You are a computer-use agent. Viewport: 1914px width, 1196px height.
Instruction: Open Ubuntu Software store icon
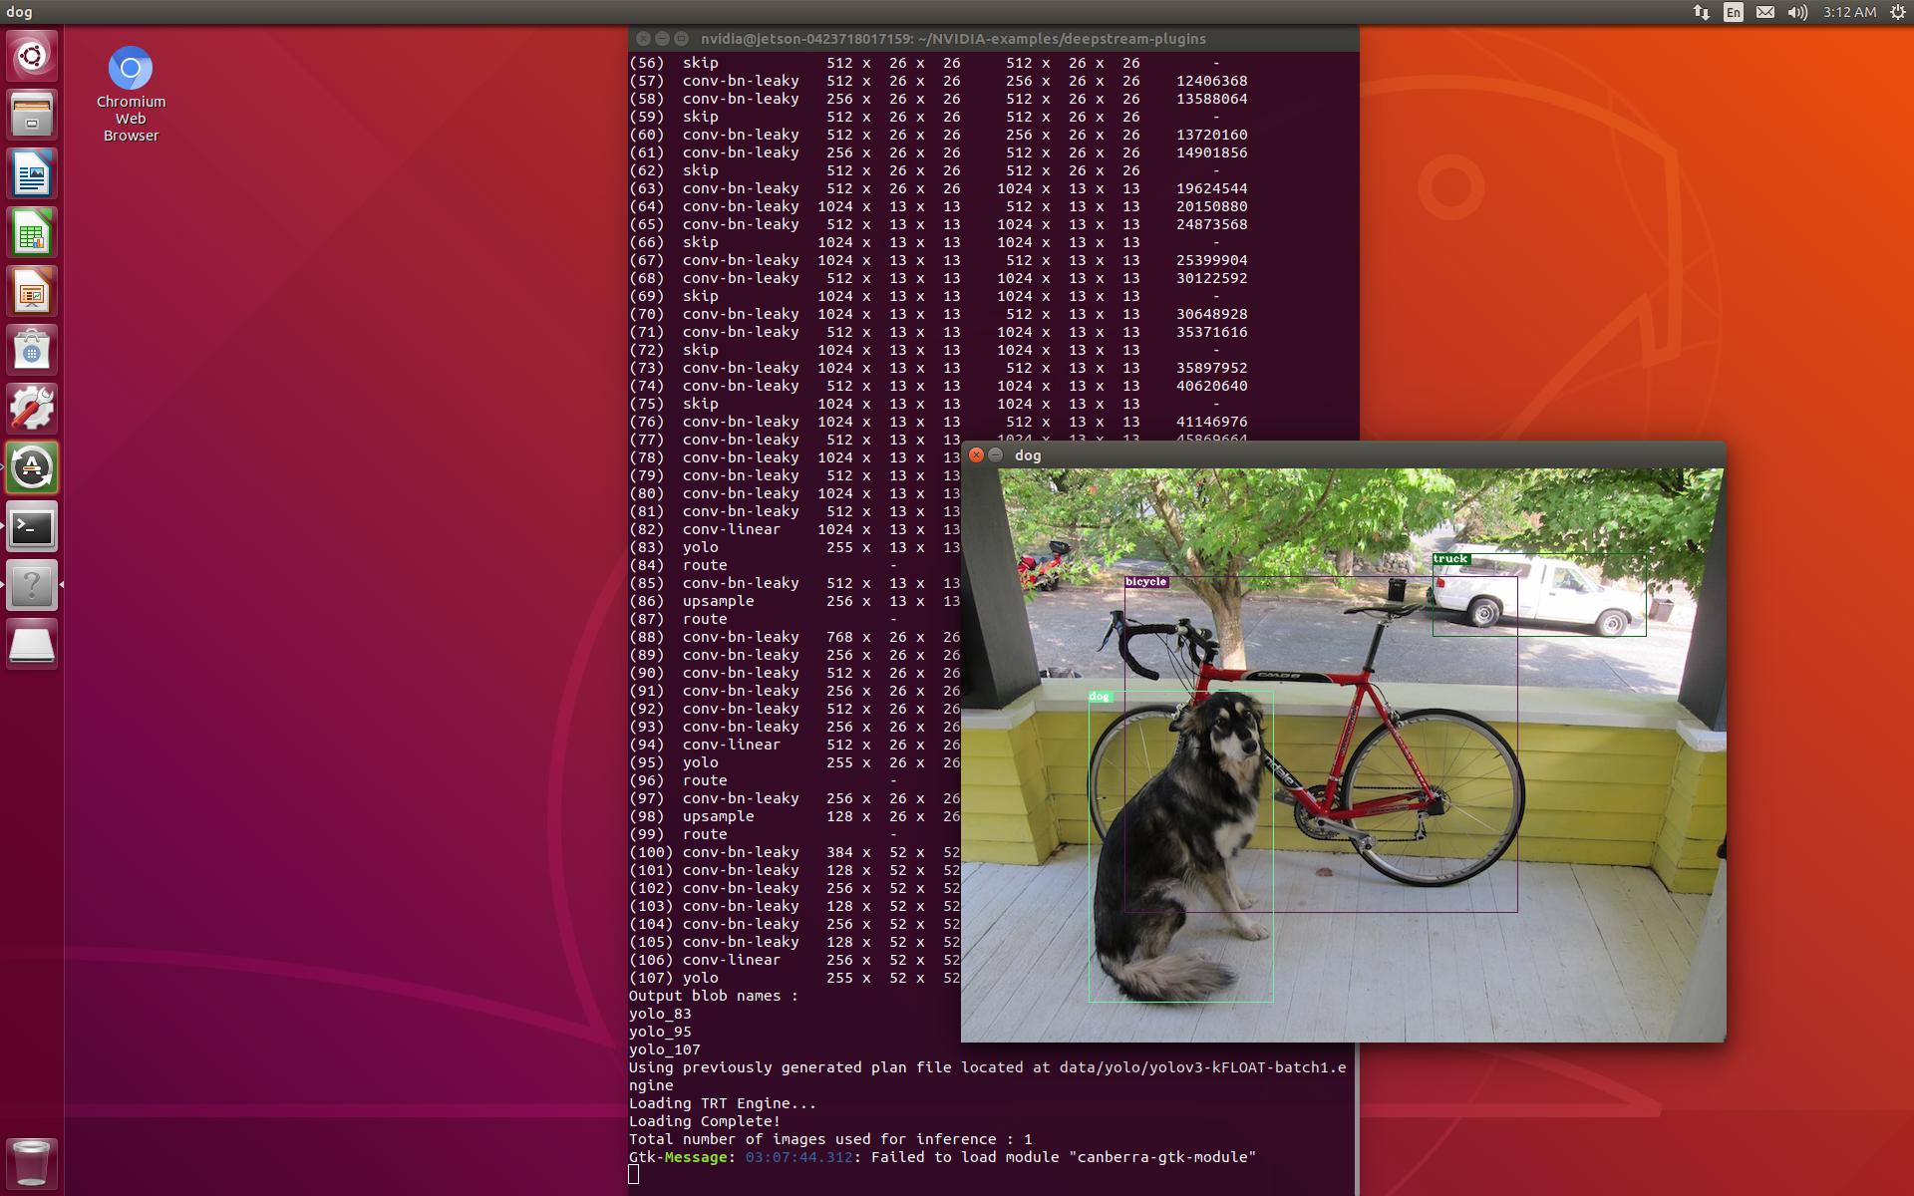click(32, 351)
